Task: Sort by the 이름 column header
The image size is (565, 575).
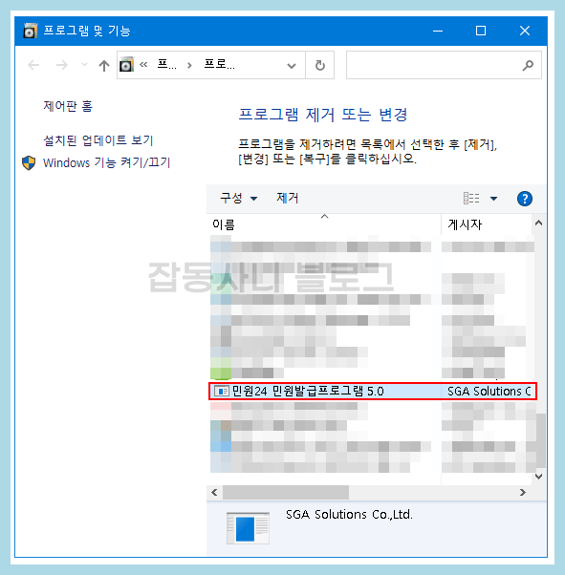Action: [x=324, y=224]
